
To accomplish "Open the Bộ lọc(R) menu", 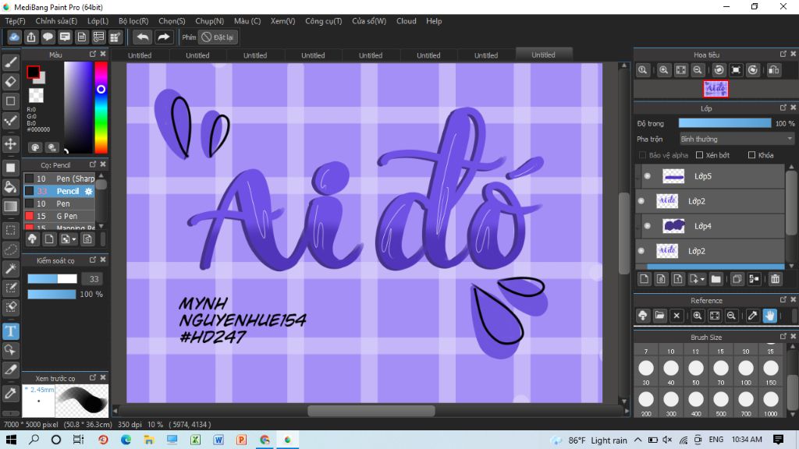I will pos(133,21).
